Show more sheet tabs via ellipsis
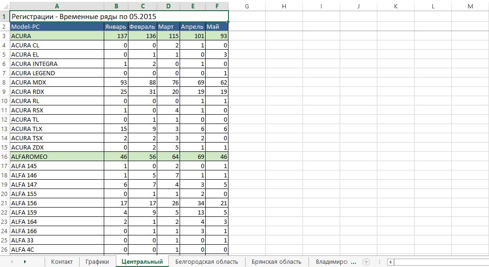The width and height of the screenshot is (489, 267). point(353,262)
